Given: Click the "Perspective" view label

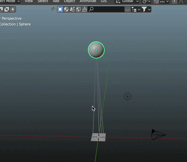Looking at the screenshot, I should coord(12,19).
